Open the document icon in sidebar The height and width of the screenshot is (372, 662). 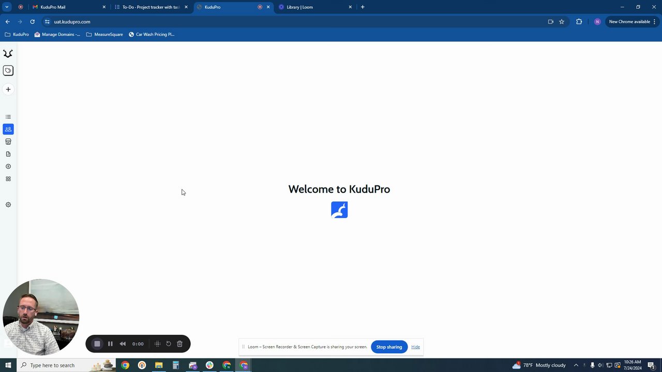coord(8,154)
